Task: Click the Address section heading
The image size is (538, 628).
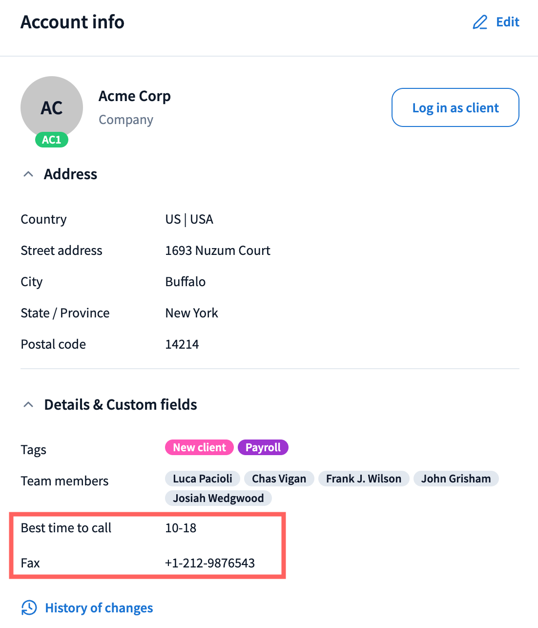Action: click(x=70, y=174)
